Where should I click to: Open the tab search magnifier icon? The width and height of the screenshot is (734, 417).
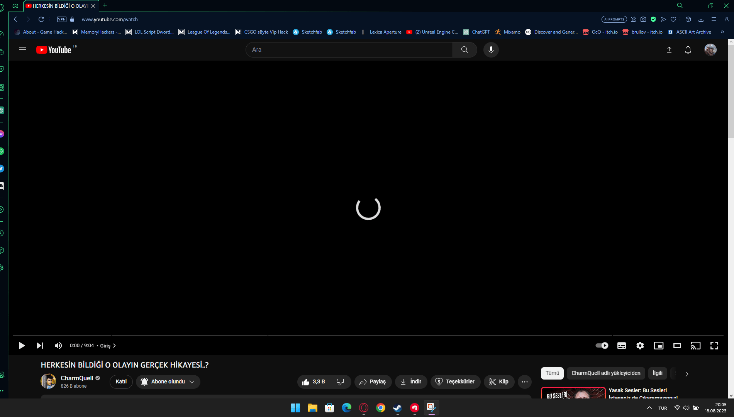click(x=680, y=5)
